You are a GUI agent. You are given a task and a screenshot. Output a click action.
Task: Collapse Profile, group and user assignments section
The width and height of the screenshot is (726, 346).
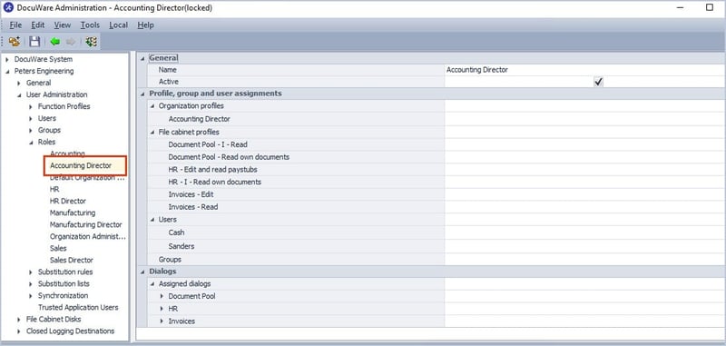click(x=142, y=94)
